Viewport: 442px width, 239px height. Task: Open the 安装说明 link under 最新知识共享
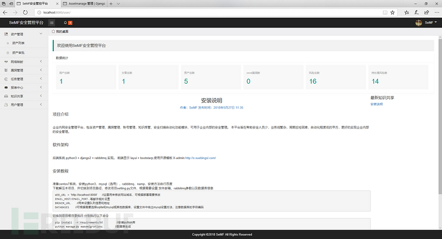(377, 104)
